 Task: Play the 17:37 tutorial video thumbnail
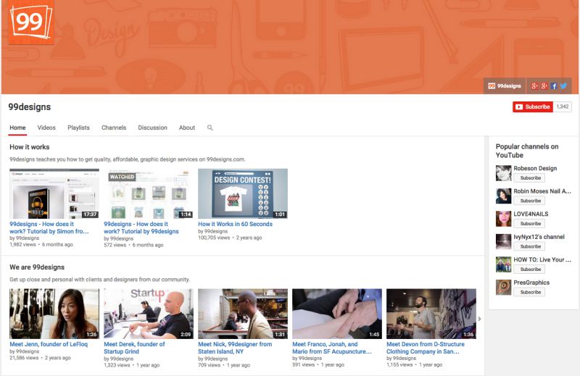tap(54, 193)
